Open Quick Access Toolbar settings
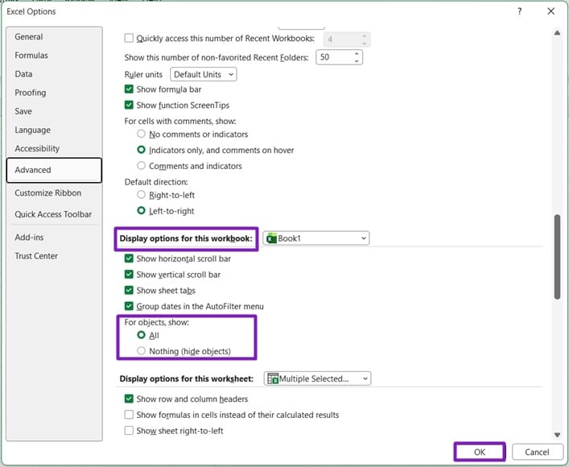This screenshot has height=467, width=569. click(53, 214)
